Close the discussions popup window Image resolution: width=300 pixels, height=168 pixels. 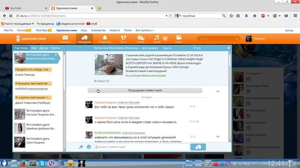click(229, 48)
